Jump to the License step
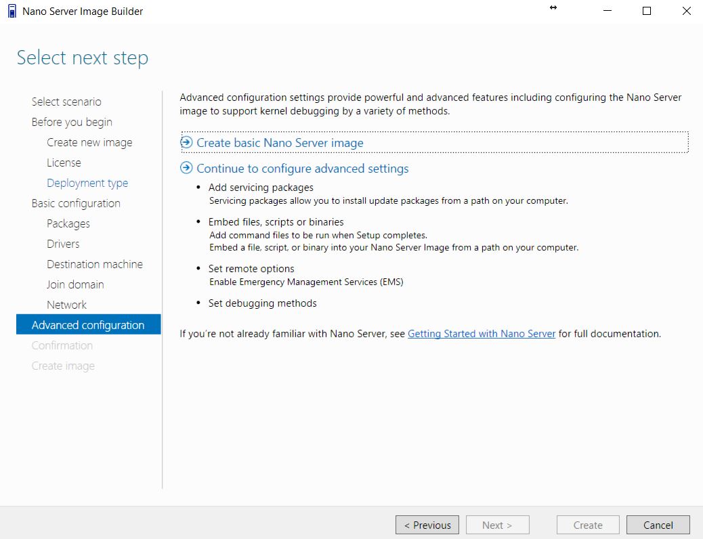Viewport: 703px width, 539px height. [64, 163]
